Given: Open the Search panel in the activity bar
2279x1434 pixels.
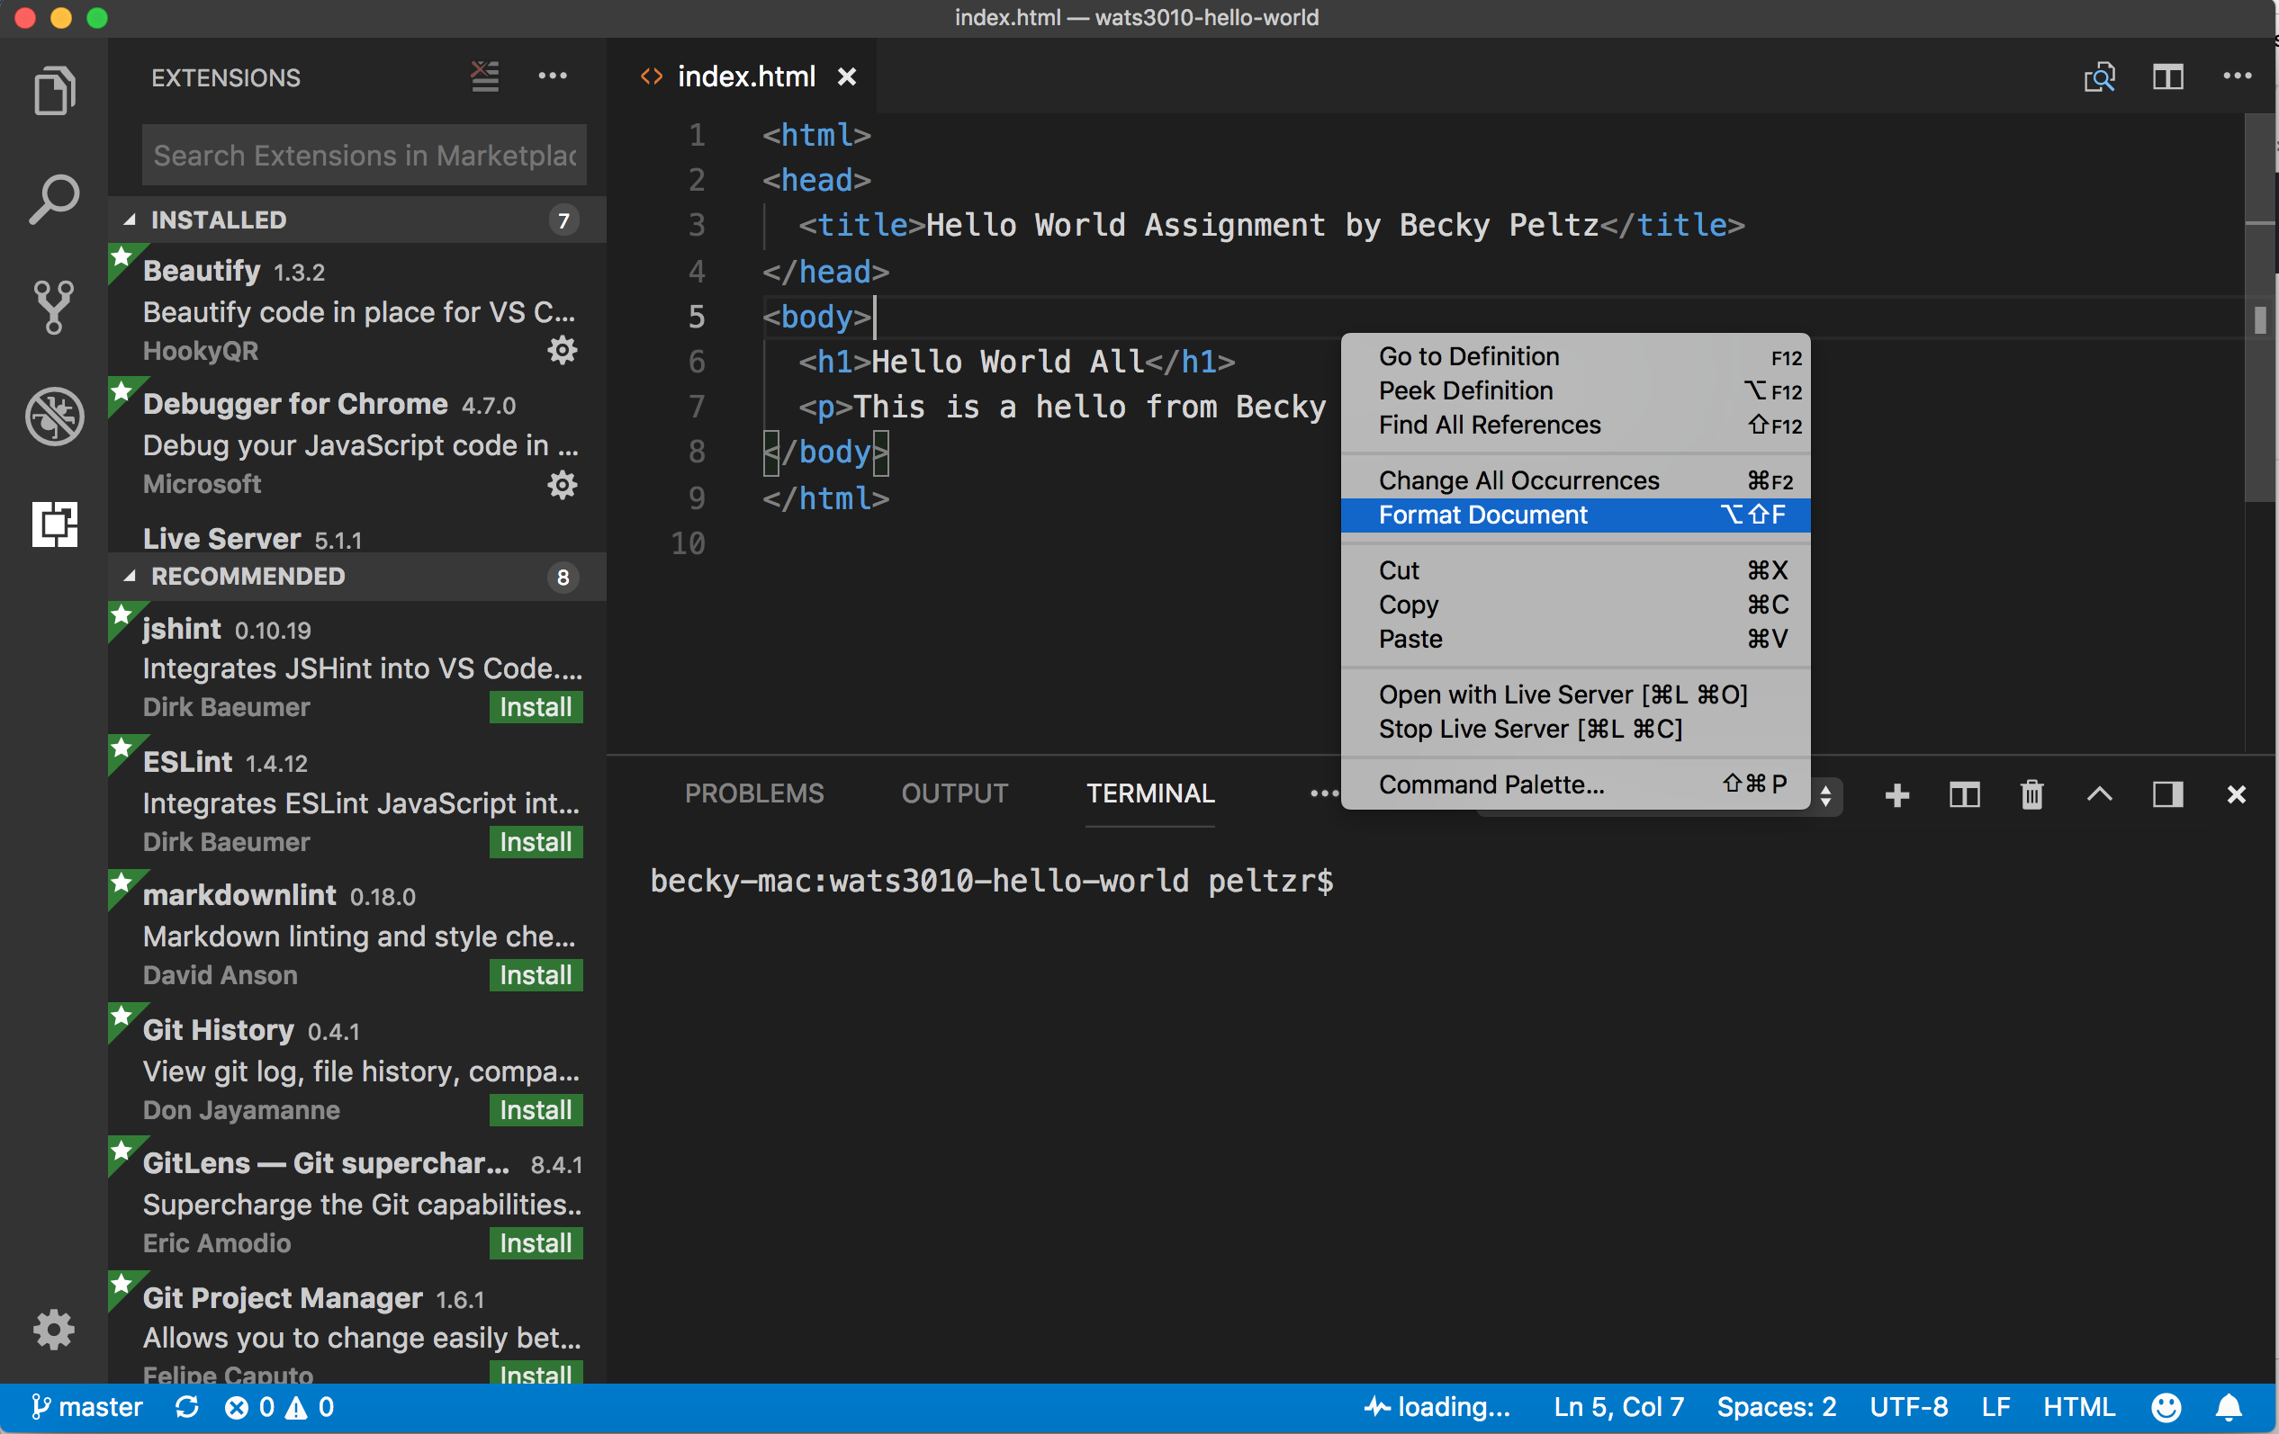Looking at the screenshot, I should point(54,197).
